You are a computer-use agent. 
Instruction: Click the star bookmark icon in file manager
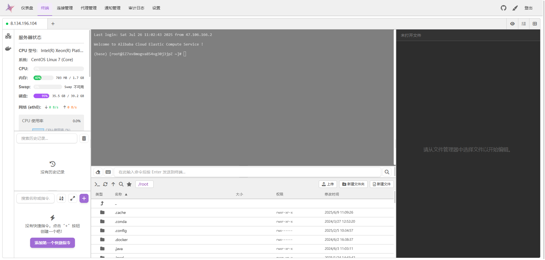(129, 184)
